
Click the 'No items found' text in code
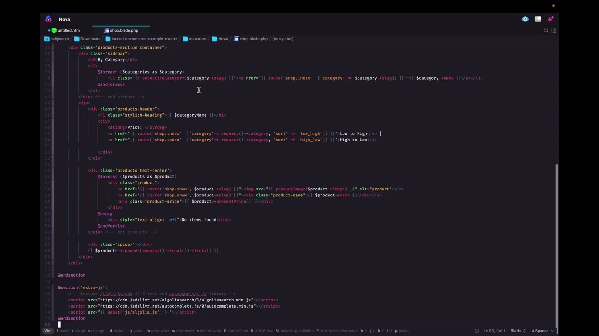click(x=199, y=220)
